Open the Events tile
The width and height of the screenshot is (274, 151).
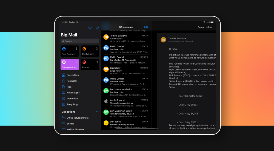tap(90, 64)
